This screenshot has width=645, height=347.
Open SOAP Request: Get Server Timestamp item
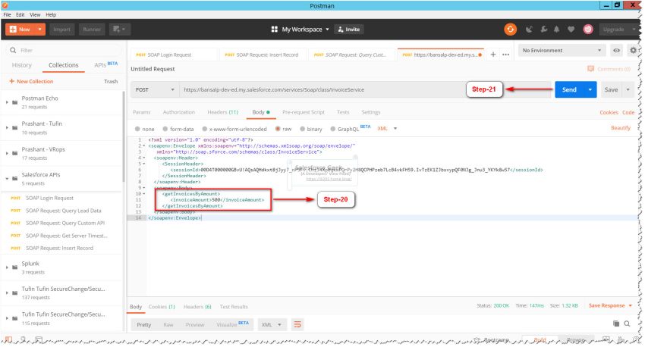(66, 236)
